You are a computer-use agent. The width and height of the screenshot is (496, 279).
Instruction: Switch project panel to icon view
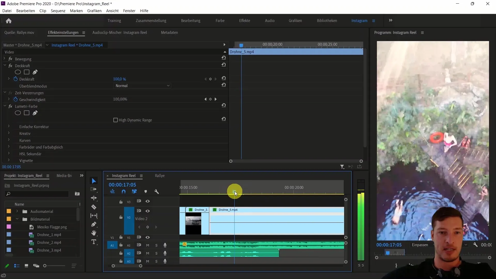[x=26, y=266]
